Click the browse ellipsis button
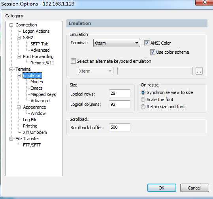The image size is (213, 199). [199, 71]
